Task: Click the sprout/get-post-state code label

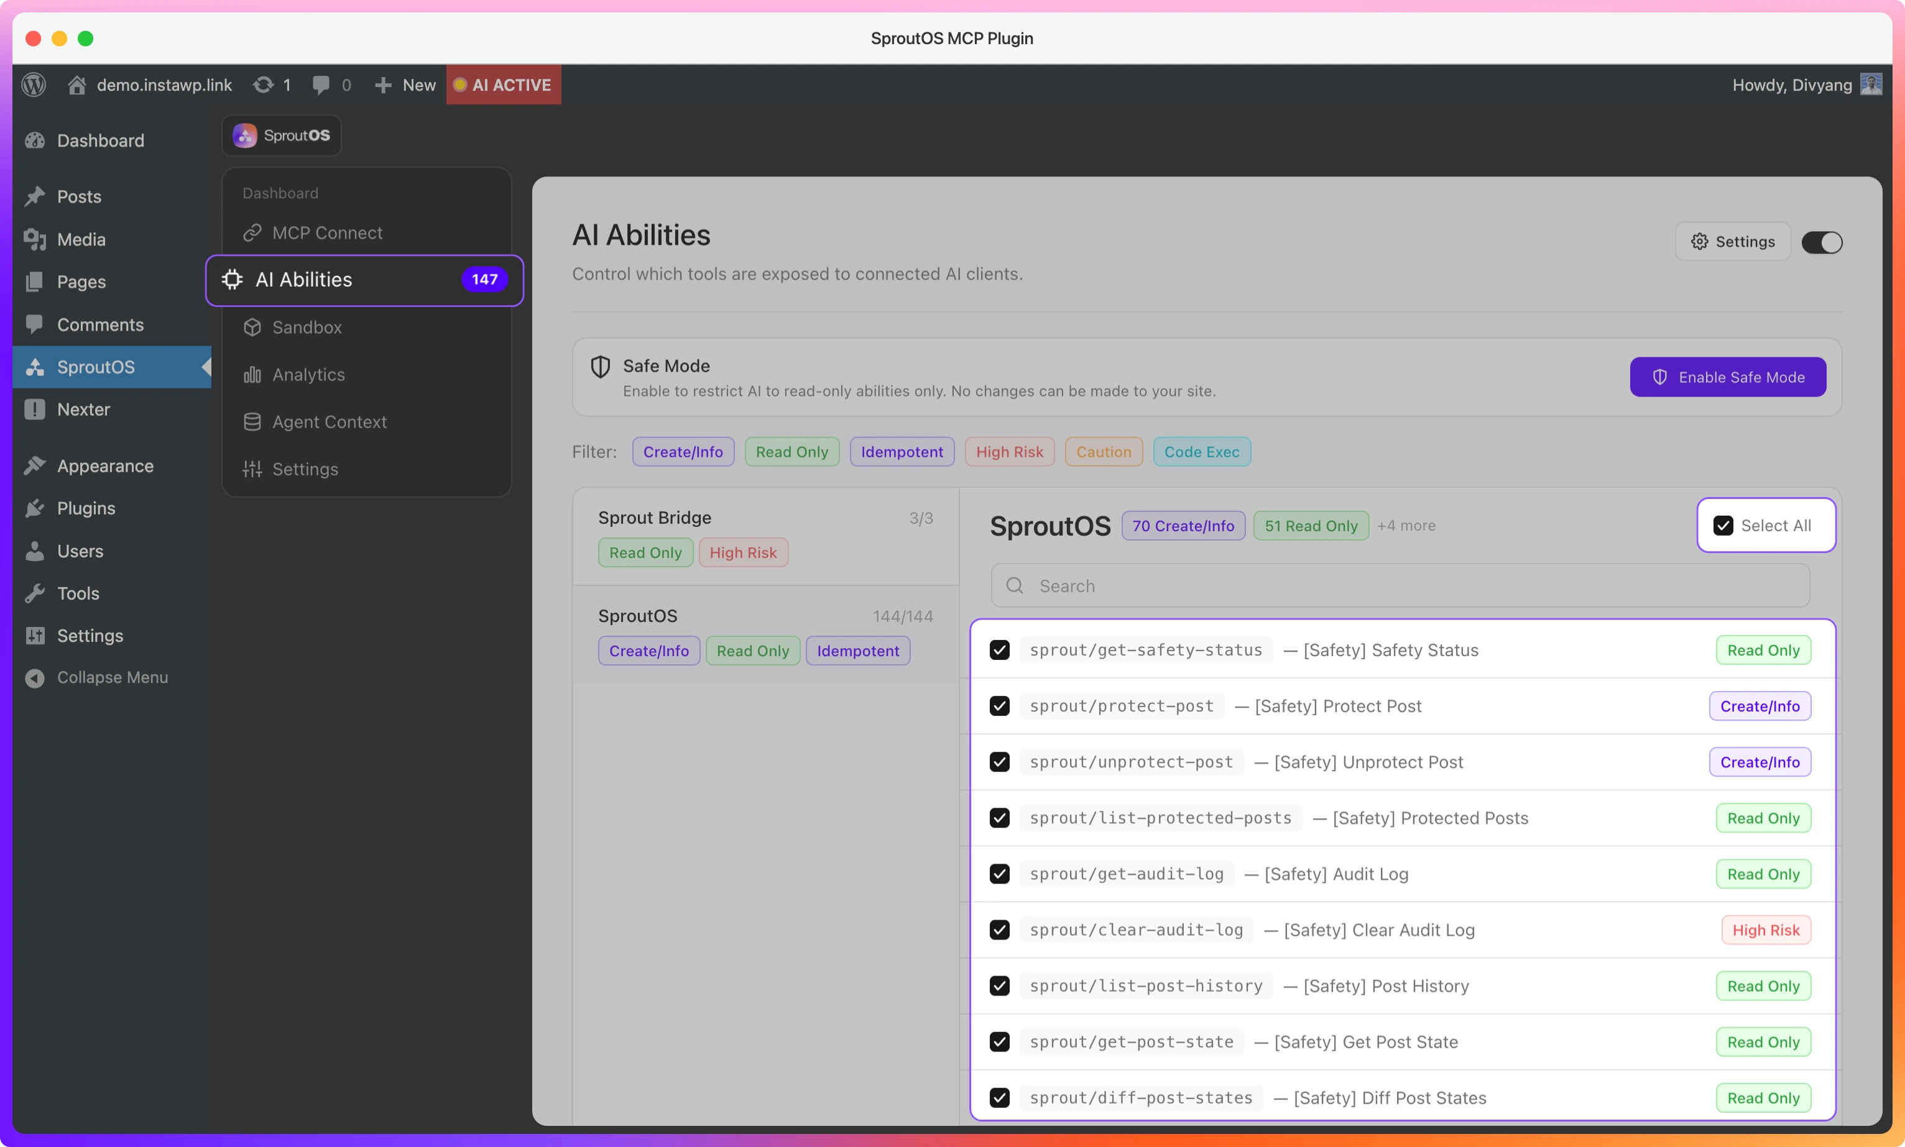Action: coord(1131,1042)
